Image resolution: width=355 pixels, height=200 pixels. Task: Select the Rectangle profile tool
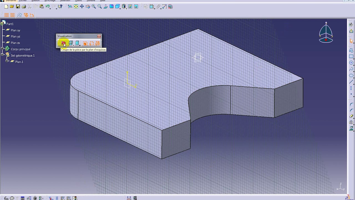pyautogui.click(x=351, y=57)
